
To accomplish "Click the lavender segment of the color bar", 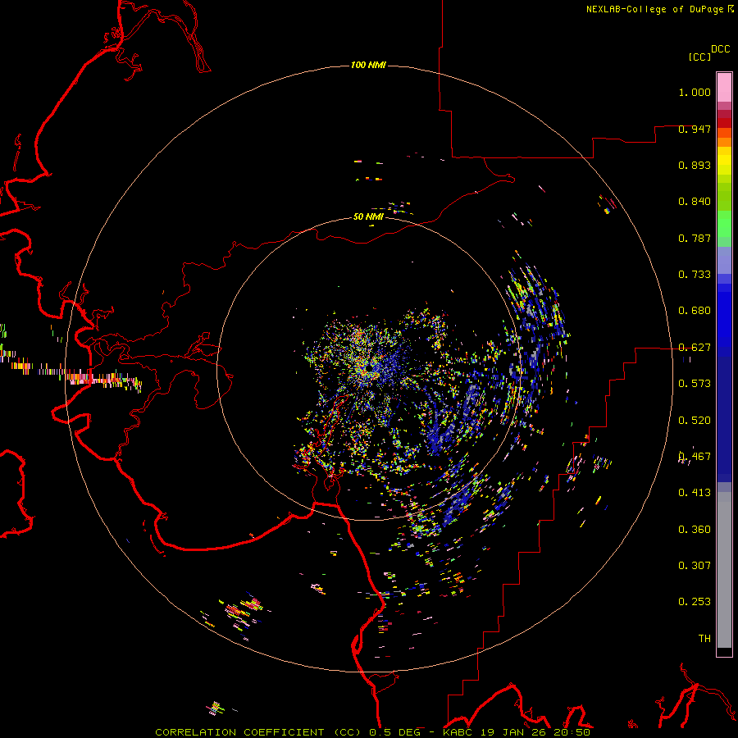I will 724,261.
